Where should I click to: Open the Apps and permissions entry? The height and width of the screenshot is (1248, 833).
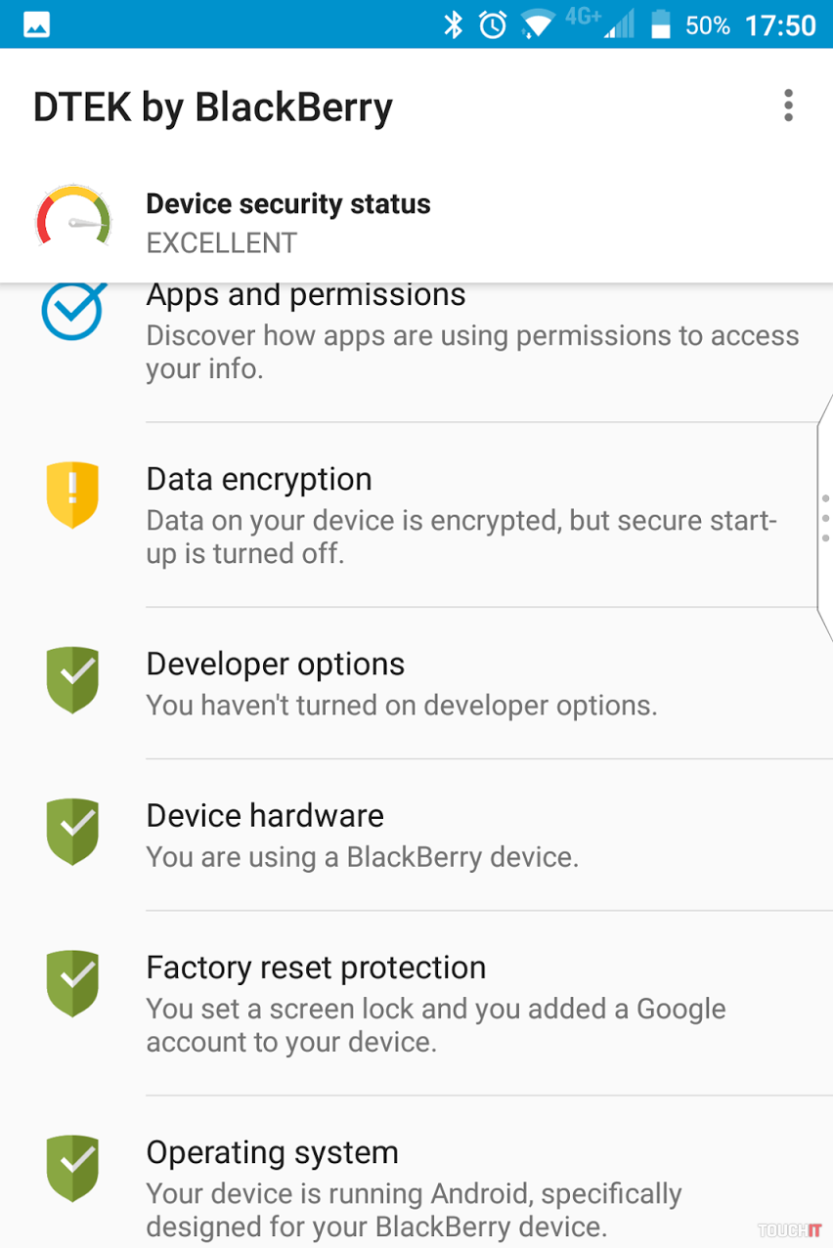click(472, 332)
